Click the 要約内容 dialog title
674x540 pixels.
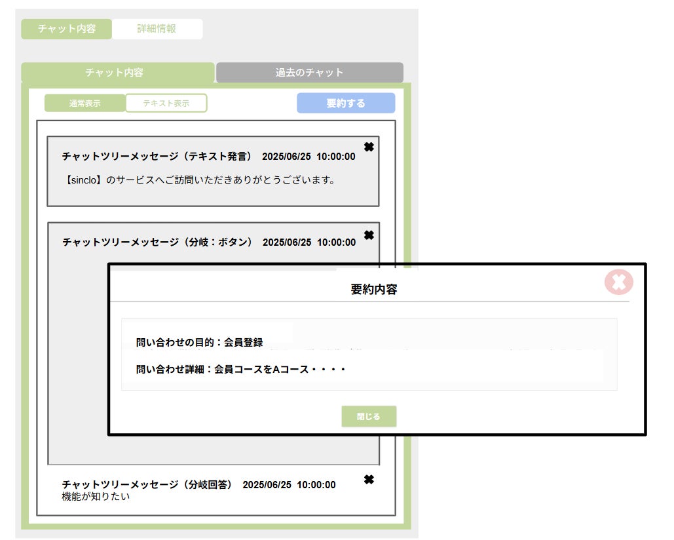[x=373, y=290]
